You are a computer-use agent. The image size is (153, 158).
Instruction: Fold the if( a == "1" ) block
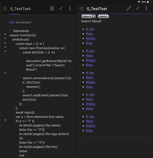click(5, 120)
